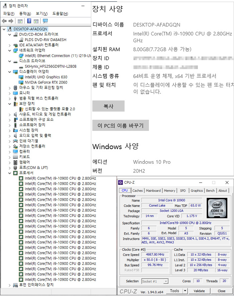The image size is (234, 297).
Task: Click the Back arrow in Device Manager toolbar
Action: (4, 21)
